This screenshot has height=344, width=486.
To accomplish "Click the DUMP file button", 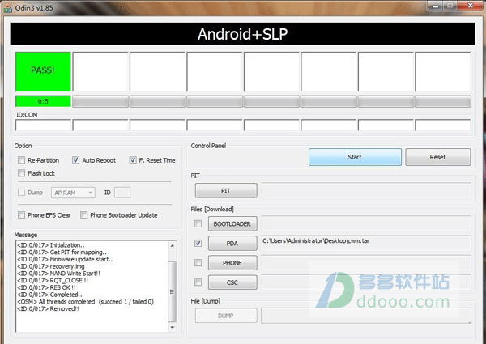I will point(226,316).
